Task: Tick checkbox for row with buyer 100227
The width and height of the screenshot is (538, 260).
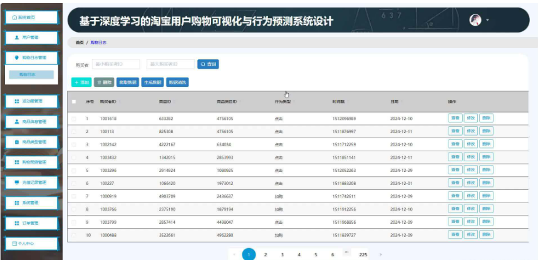Action: coord(74,184)
